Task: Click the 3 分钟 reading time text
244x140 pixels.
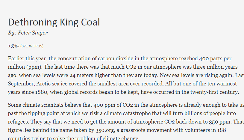Action: (13, 46)
